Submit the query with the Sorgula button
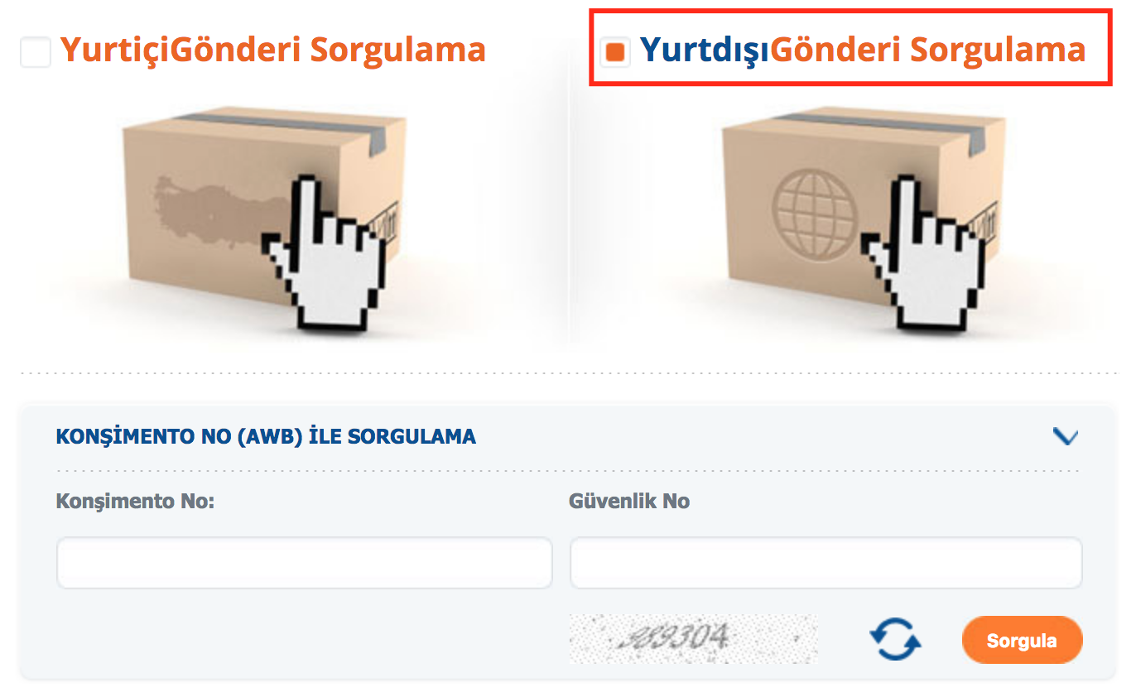This screenshot has height=692, width=1136. [1022, 640]
